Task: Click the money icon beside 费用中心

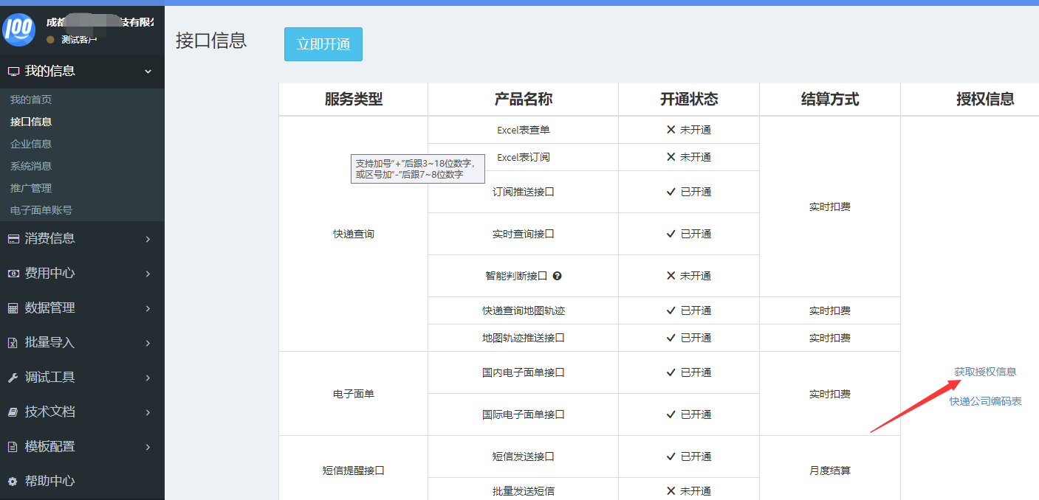Action: point(13,274)
